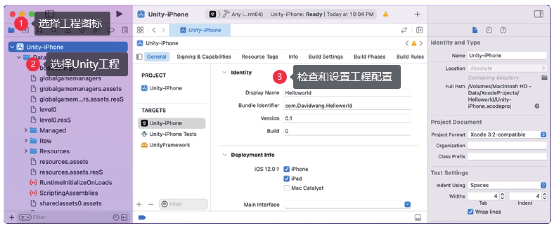This screenshot has width=557, height=228.
Task: Uncheck the iPhone device checkbox
Action: click(287, 169)
